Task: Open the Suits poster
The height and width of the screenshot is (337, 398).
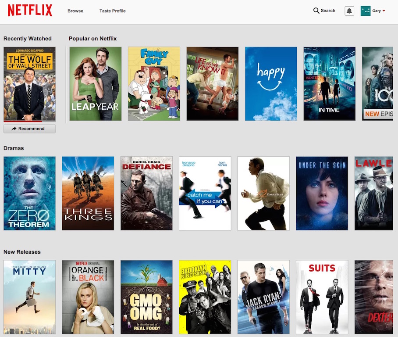Action: (322, 297)
